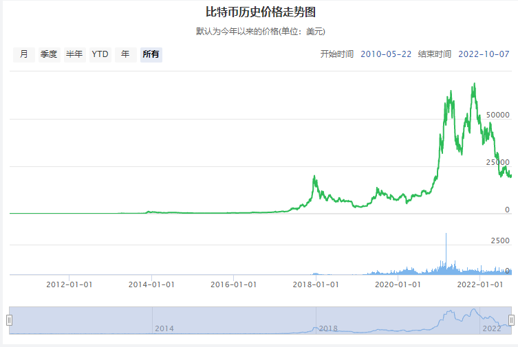The width and height of the screenshot is (518, 347).
Task: Click the 2014 marker in navigator
Action: tap(164, 328)
